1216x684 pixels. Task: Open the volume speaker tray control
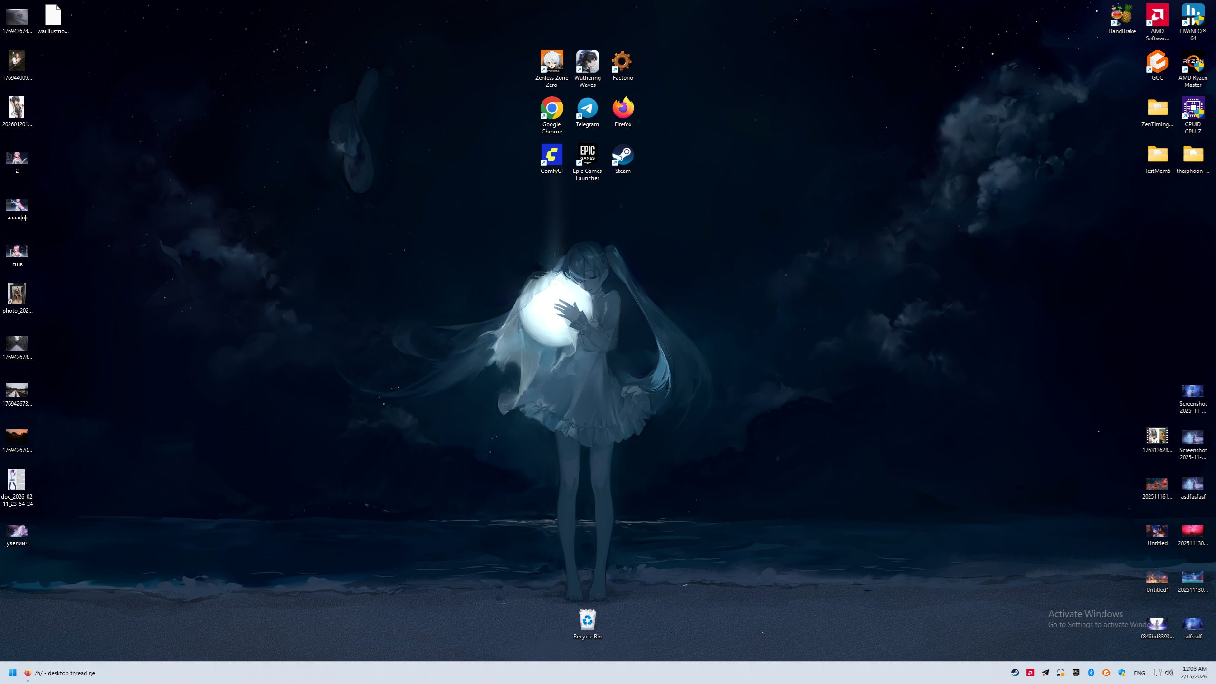[1169, 673]
